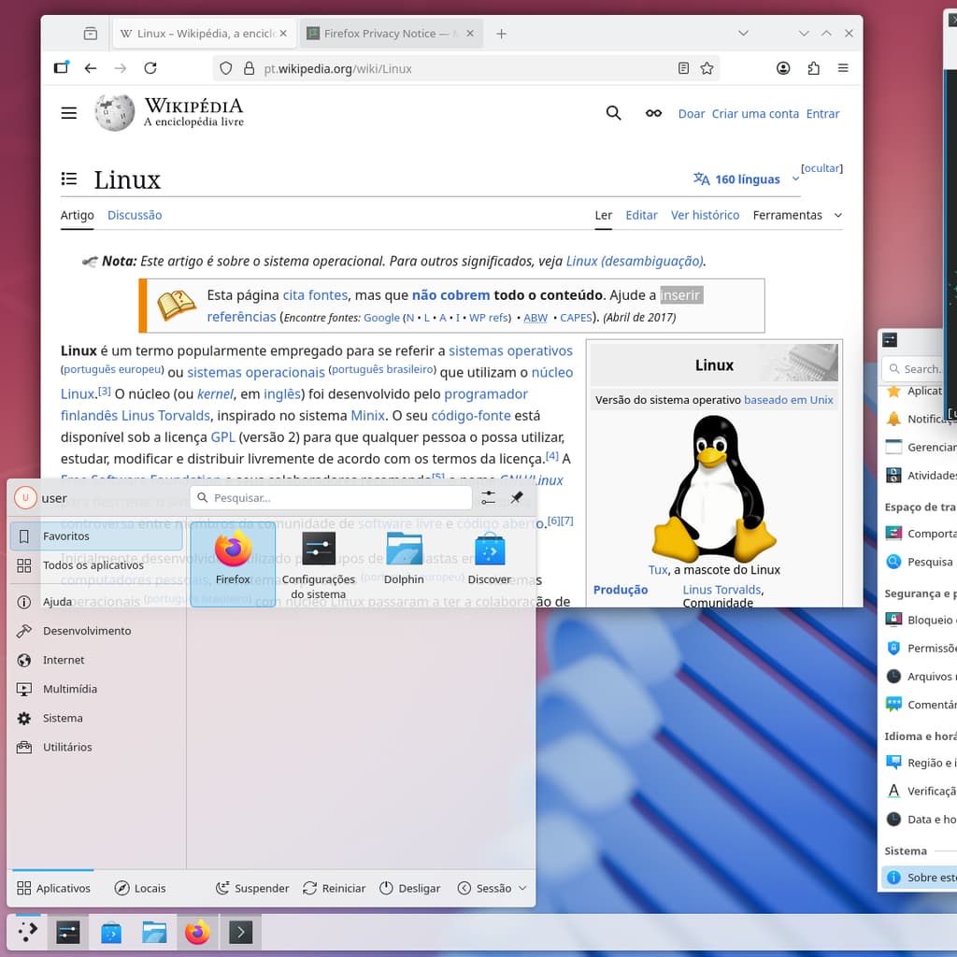Hide notice via [ocultar] link
This screenshot has width=957, height=957.
[821, 168]
